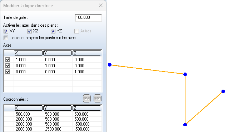Select the Z cell 500.000 in second coordinate row
228x132 pixels.
[x=87, y=119]
